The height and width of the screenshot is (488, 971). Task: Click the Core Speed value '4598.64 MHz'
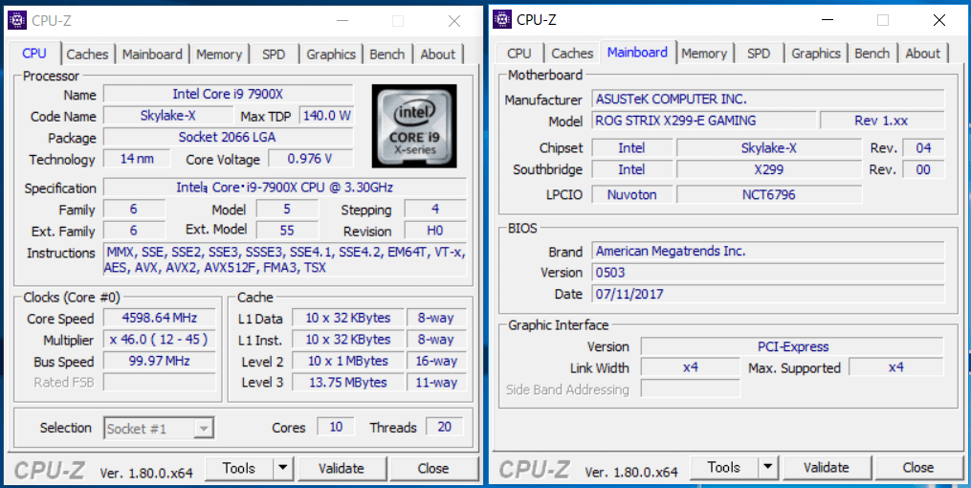(x=159, y=319)
